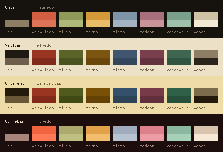The height and width of the screenshot is (152, 223).
Task: Pick the Vellum ochre swatch
Action: [x=98, y=58]
